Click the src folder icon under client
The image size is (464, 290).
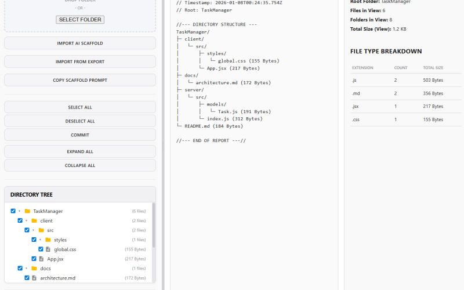41,230
